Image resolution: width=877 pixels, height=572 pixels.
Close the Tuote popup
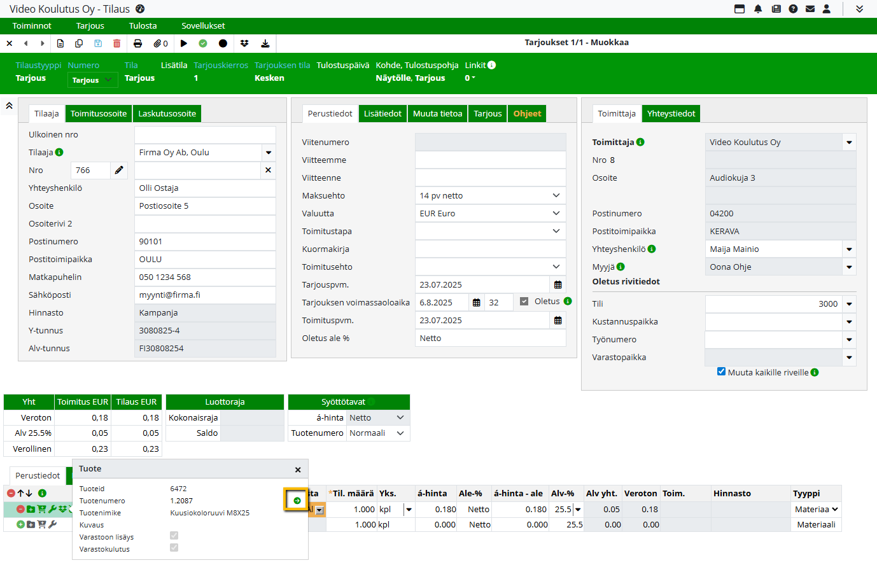298,470
